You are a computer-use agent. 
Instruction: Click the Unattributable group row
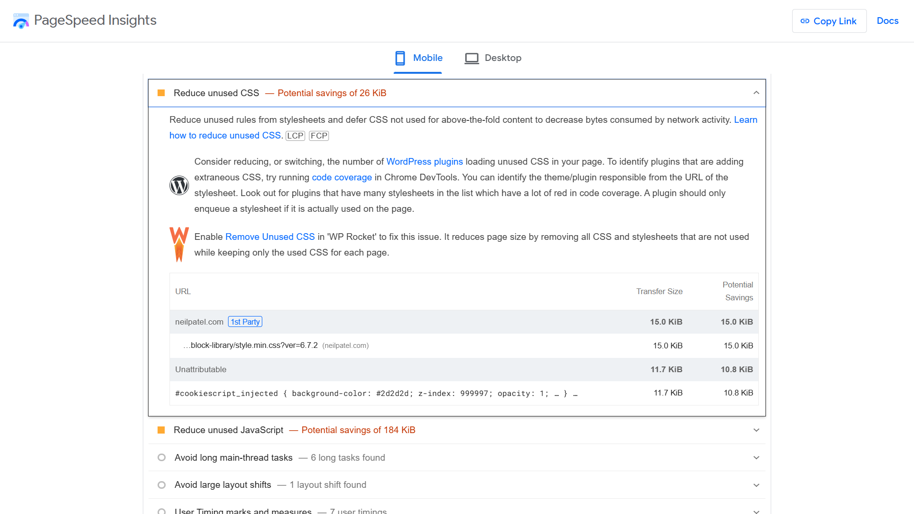pyautogui.click(x=464, y=369)
